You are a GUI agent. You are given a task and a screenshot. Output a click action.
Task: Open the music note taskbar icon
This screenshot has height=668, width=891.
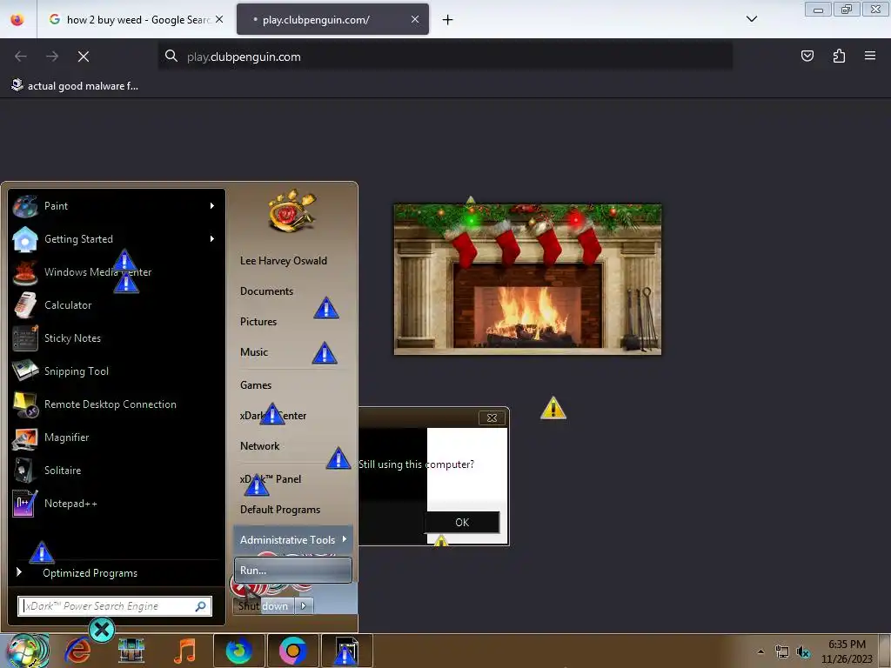184,651
